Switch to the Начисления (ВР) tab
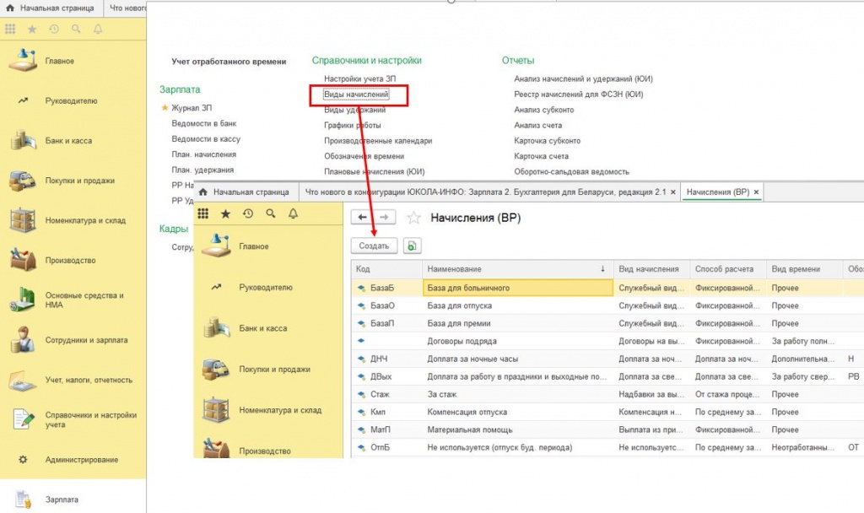This screenshot has height=513, width=864. point(717,192)
